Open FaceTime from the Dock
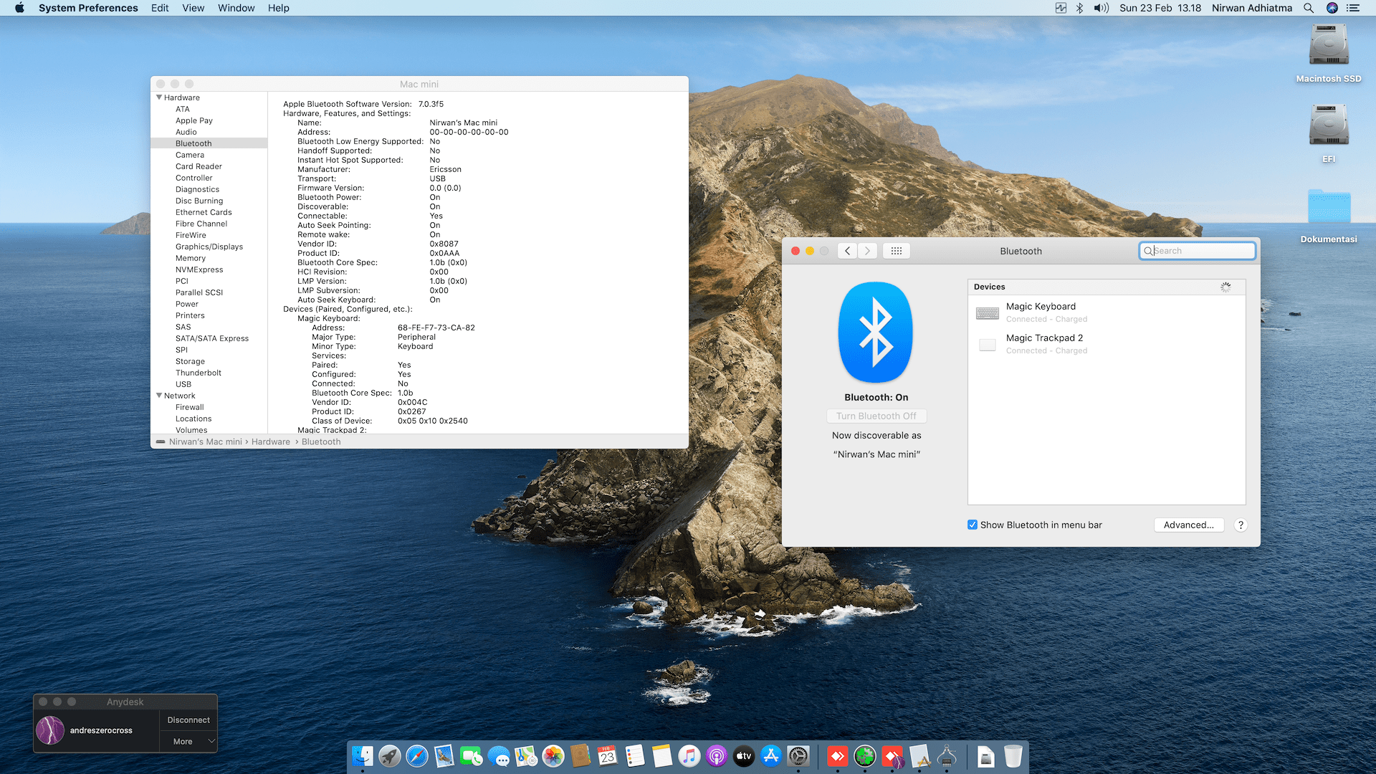 pyautogui.click(x=472, y=756)
